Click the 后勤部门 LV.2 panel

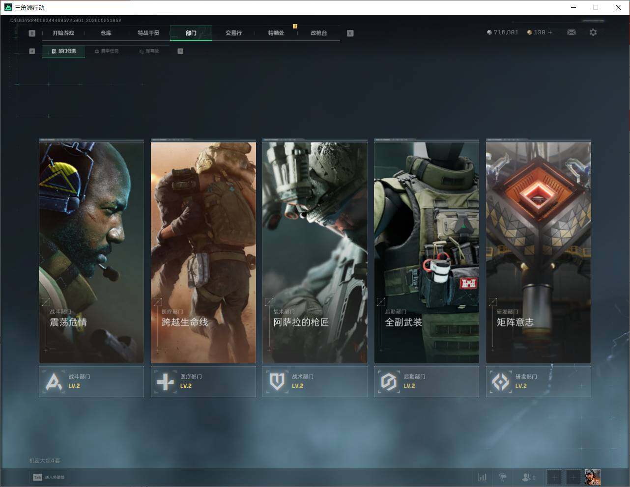(427, 381)
